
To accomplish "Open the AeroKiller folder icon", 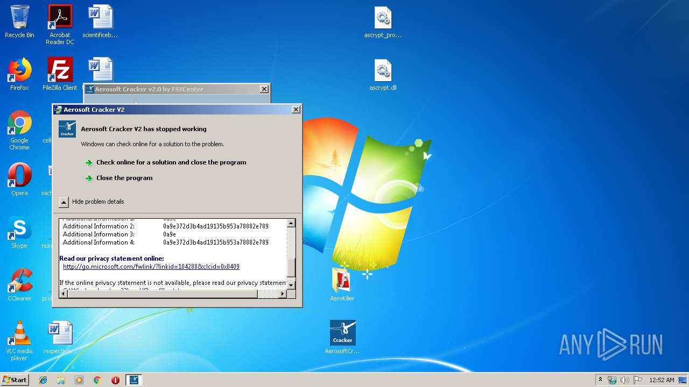I will tap(342, 285).
